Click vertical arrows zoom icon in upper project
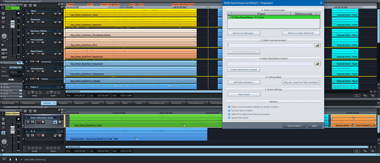380x163 pixels. click(x=373, y=96)
